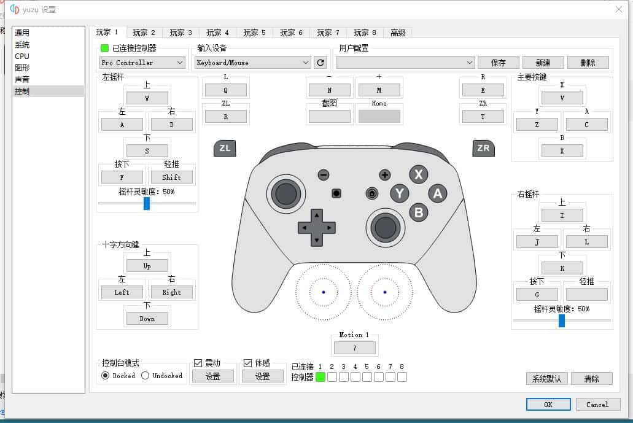The image size is (633, 423).
Task: Toggle connected controller box number 8
Action: click(x=402, y=377)
